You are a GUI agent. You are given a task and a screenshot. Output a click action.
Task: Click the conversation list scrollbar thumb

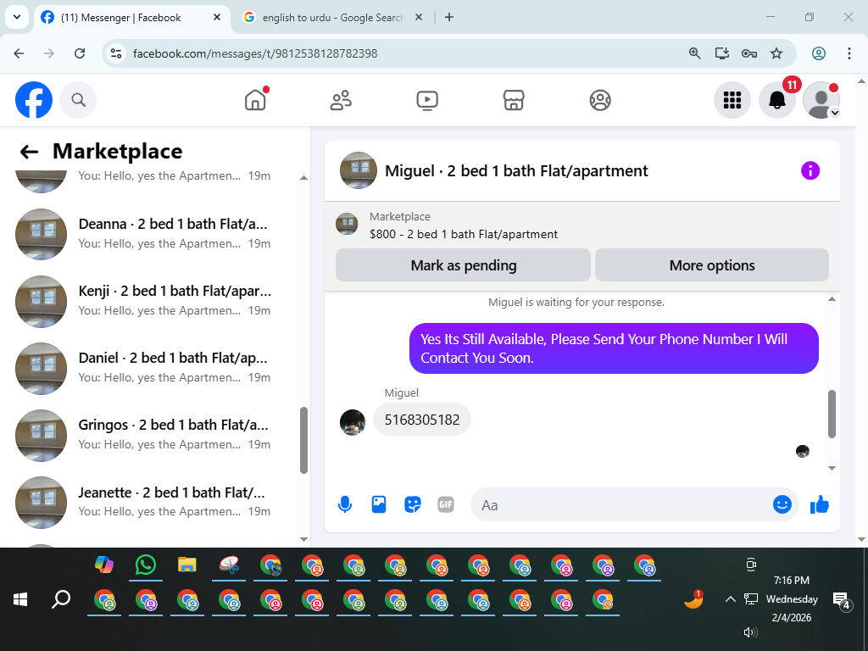click(x=303, y=441)
